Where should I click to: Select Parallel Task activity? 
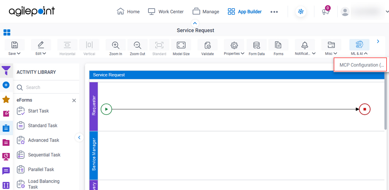(36, 169)
